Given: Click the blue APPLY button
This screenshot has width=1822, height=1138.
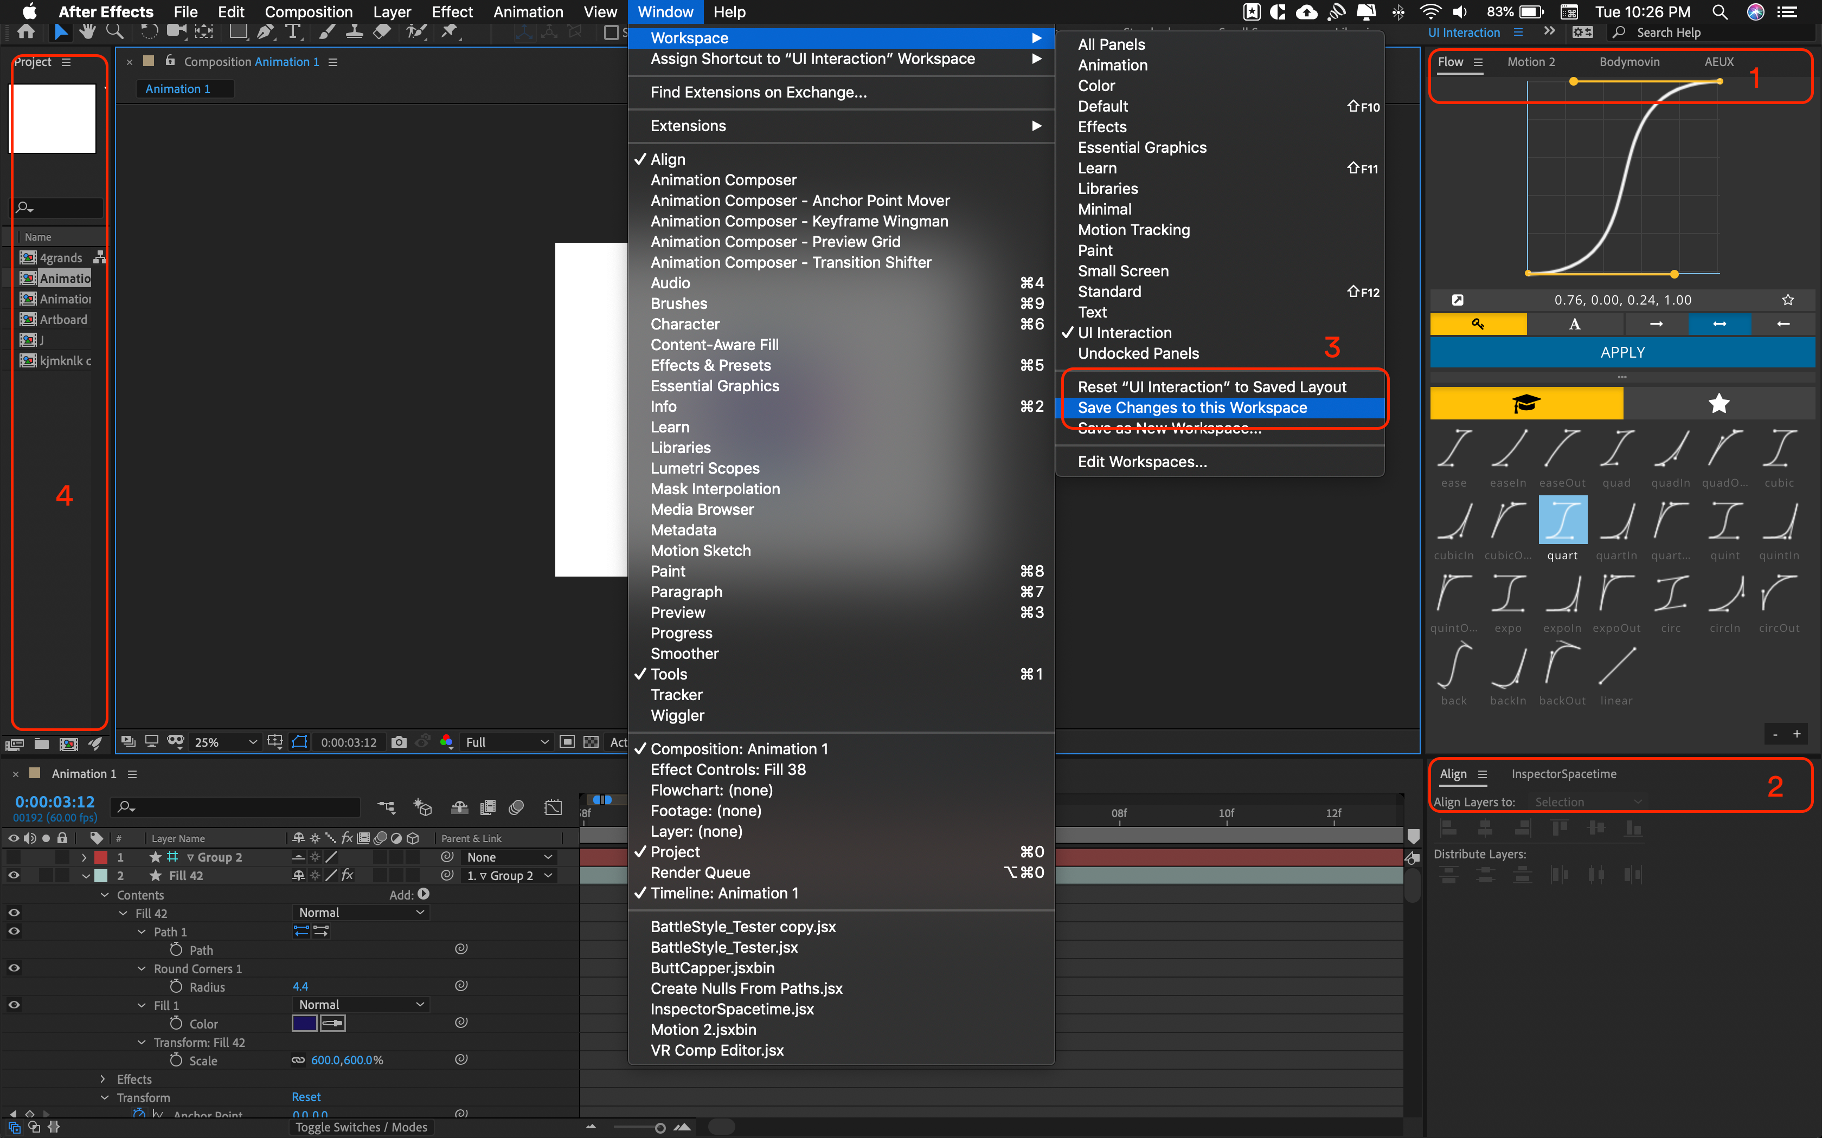Looking at the screenshot, I should coord(1622,352).
